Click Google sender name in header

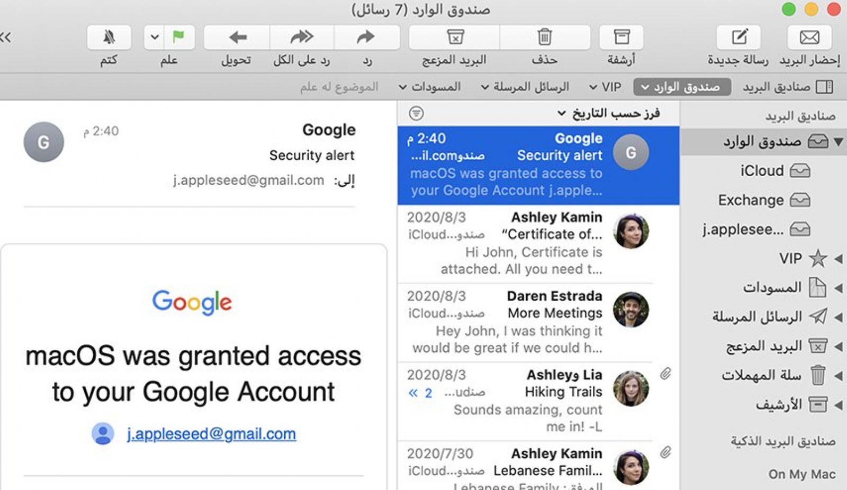coord(329,130)
